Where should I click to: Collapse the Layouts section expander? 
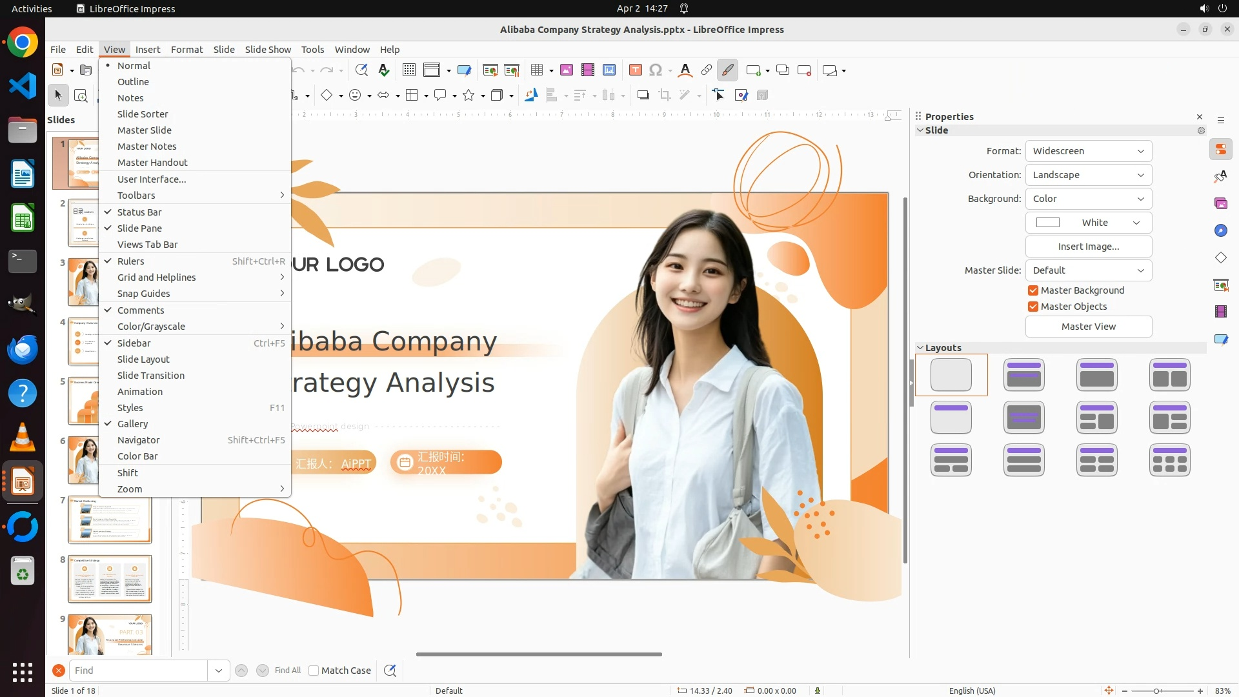point(920,348)
